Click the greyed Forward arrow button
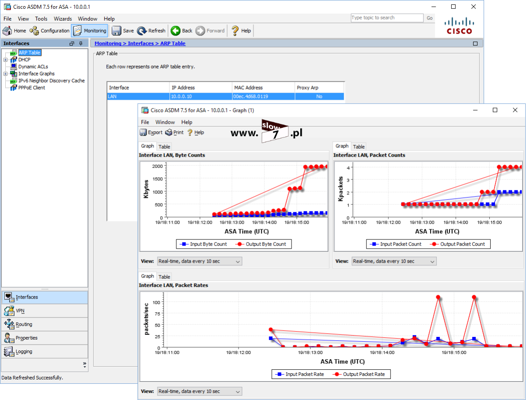The image size is (527, 400). 210,31
